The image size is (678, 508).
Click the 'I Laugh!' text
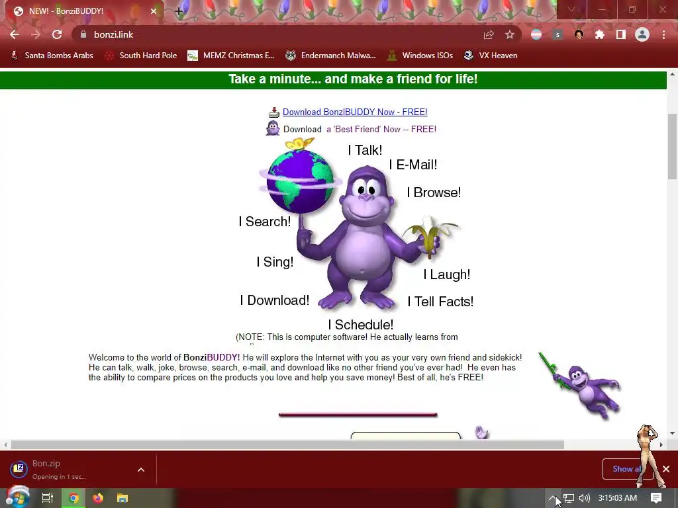pos(447,275)
